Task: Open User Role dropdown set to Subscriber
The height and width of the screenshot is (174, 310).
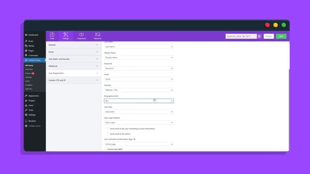Action: [x=139, y=112]
